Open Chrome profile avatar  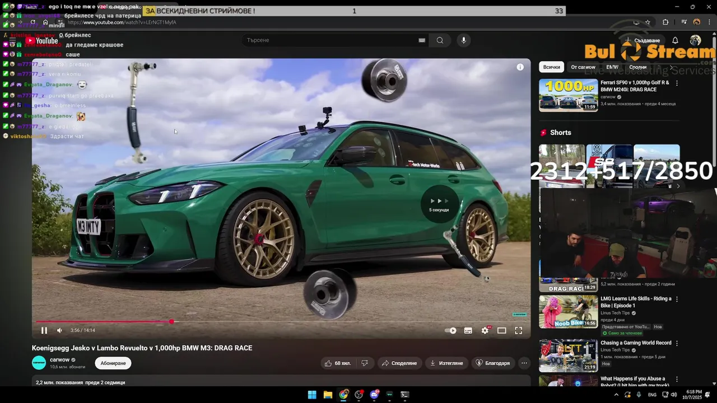[697, 22]
